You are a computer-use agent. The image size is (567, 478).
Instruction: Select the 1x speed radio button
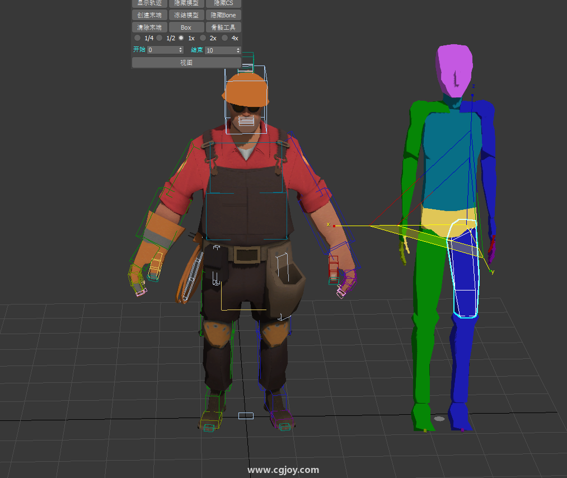tap(181, 38)
